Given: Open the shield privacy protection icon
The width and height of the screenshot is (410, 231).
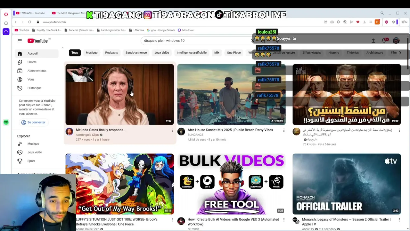Looking at the screenshot, I should point(338,22).
